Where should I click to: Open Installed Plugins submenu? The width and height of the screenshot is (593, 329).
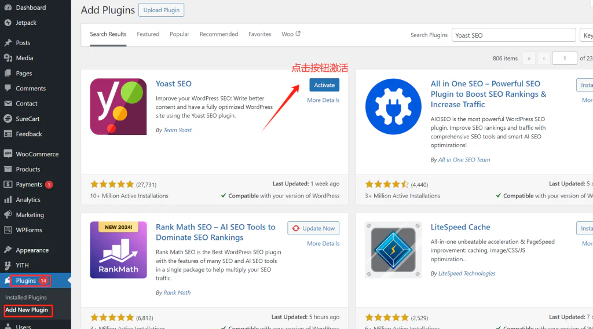[26, 297]
